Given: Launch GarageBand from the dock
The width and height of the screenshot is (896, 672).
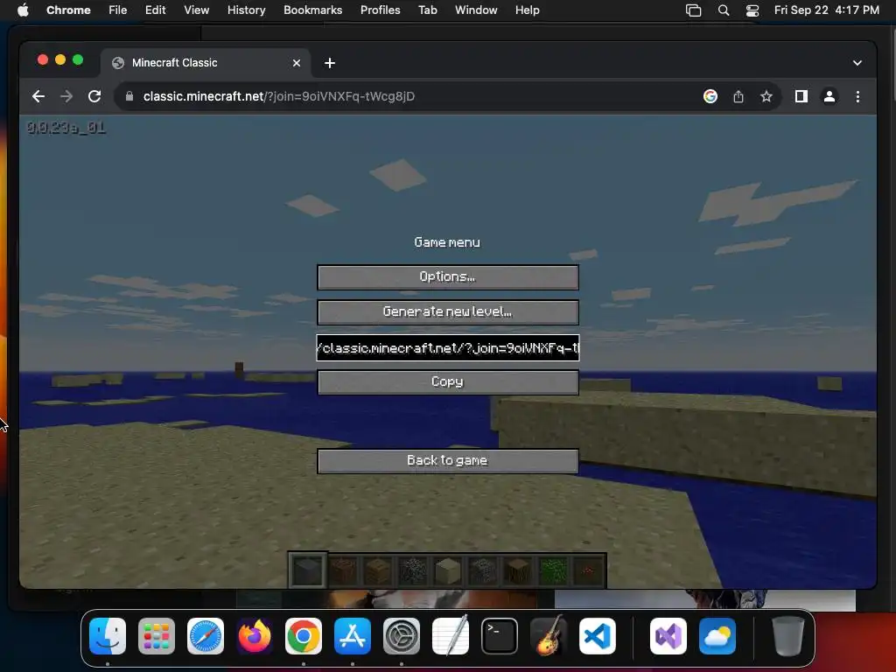Looking at the screenshot, I should pyautogui.click(x=549, y=636).
